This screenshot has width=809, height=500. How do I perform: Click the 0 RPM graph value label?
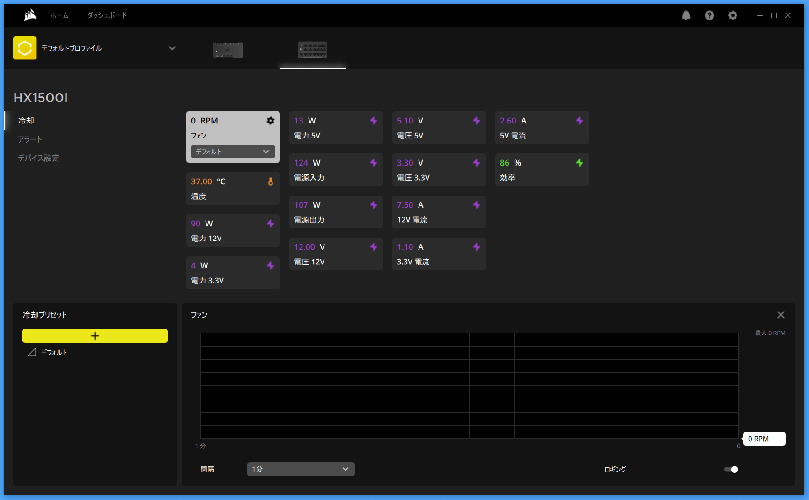coord(764,439)
